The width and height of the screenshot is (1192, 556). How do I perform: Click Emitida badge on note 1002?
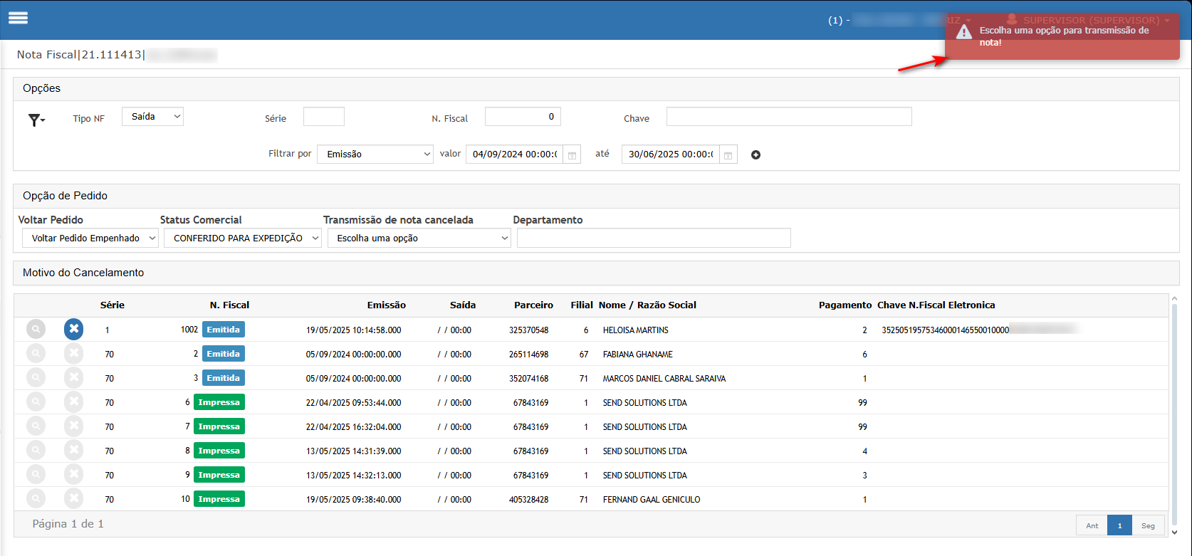[224, 330]
